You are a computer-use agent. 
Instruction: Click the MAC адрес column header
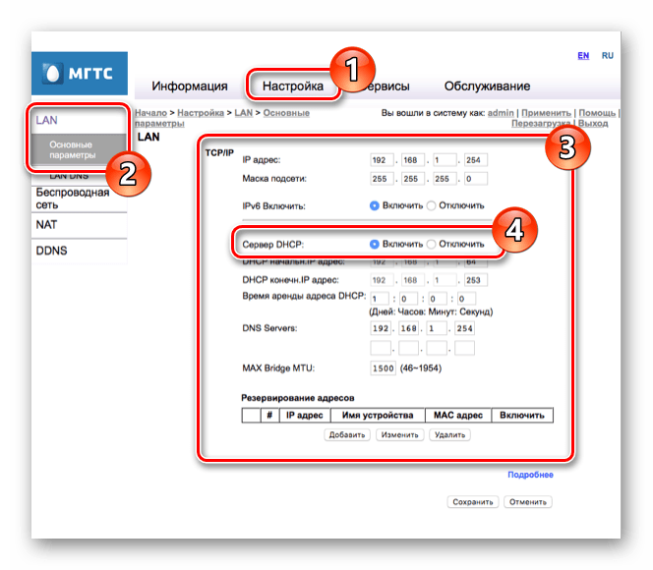point(458,416)
